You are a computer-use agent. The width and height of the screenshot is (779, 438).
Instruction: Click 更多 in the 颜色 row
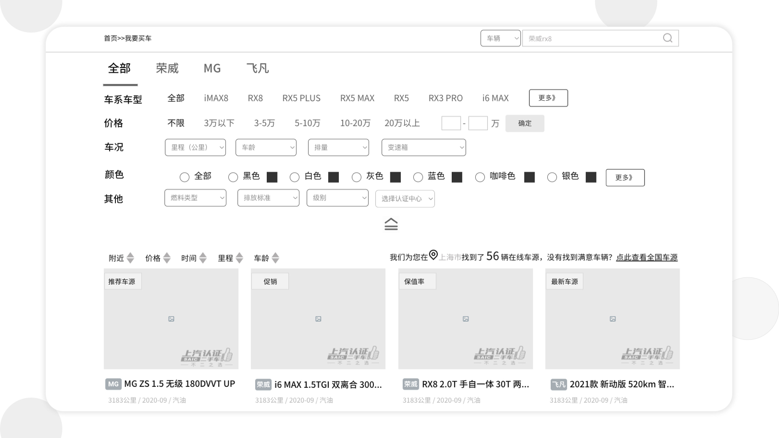click(x=625, y=178)
